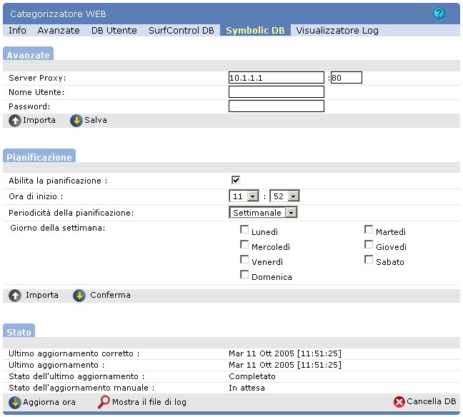Open the help question mark icon

[x=439, y=14]
